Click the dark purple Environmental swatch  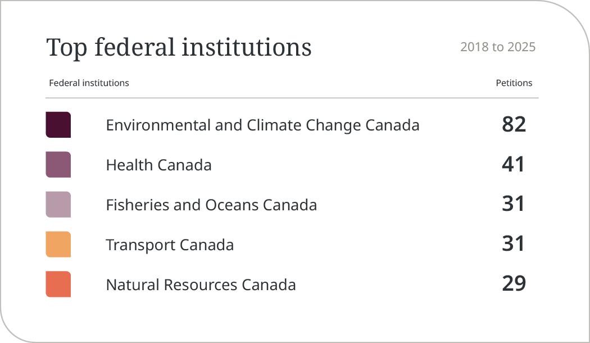tap(58, 125)
